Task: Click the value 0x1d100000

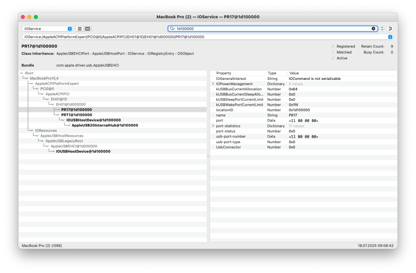Action: pyautogui.click(x=299, y=110)
